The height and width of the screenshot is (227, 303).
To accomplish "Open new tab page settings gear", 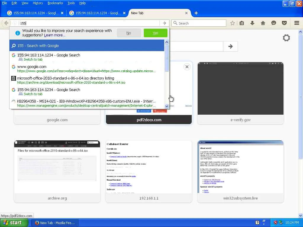I will pyautogui.click(x=286, y=38).
